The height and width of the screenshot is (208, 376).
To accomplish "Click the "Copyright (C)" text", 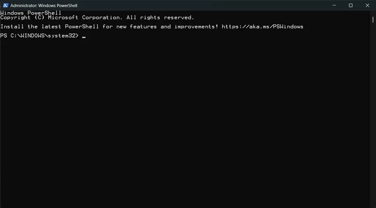I will (x=21, y=17).
